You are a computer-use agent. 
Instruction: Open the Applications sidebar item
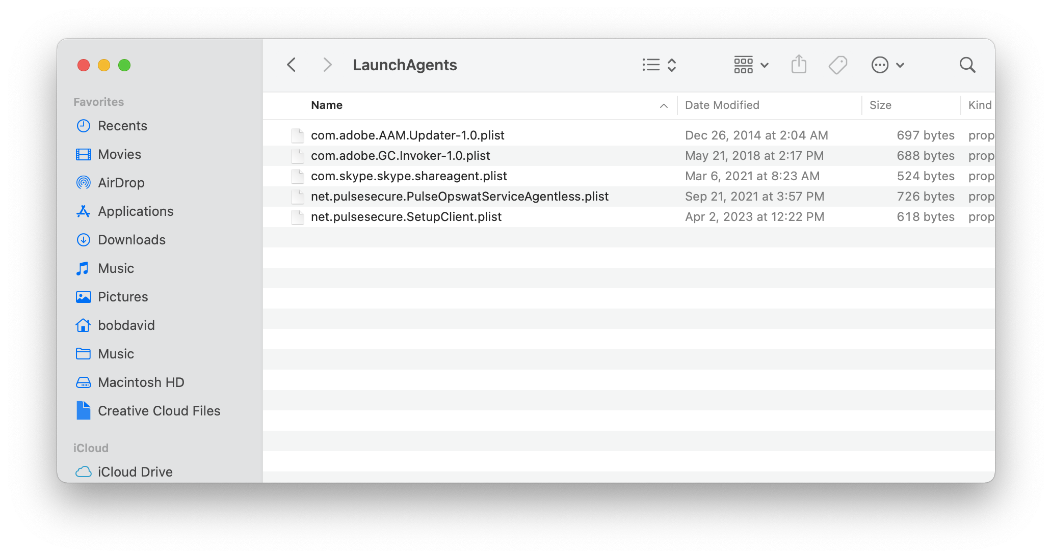point(135,211)
